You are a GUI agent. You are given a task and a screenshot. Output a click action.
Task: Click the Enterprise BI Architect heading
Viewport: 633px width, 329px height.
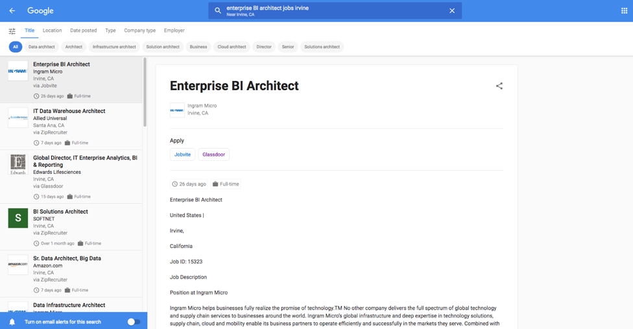point(234,86)
